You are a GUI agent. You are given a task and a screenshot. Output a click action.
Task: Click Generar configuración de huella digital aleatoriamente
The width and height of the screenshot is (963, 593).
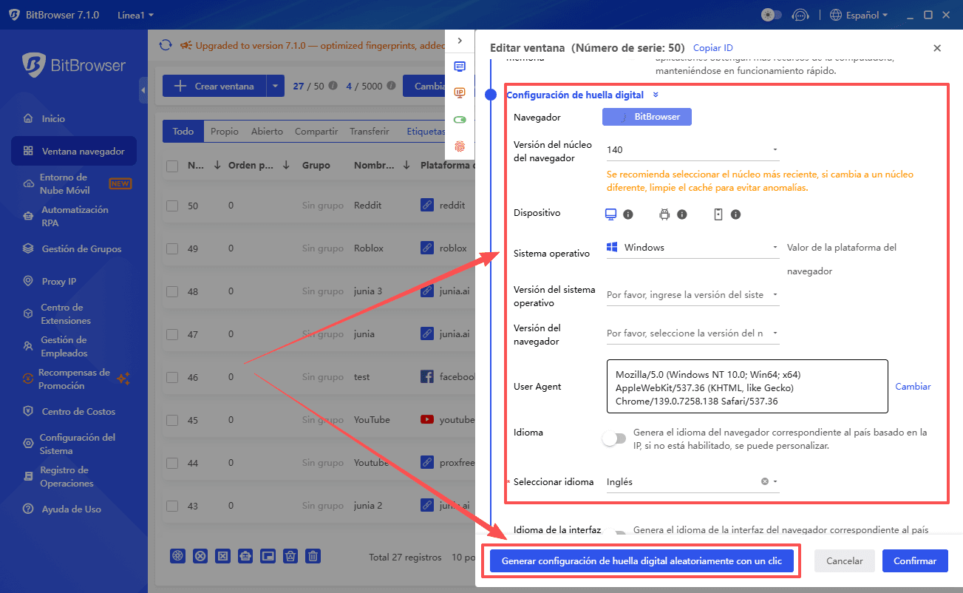tap(641, 560)
